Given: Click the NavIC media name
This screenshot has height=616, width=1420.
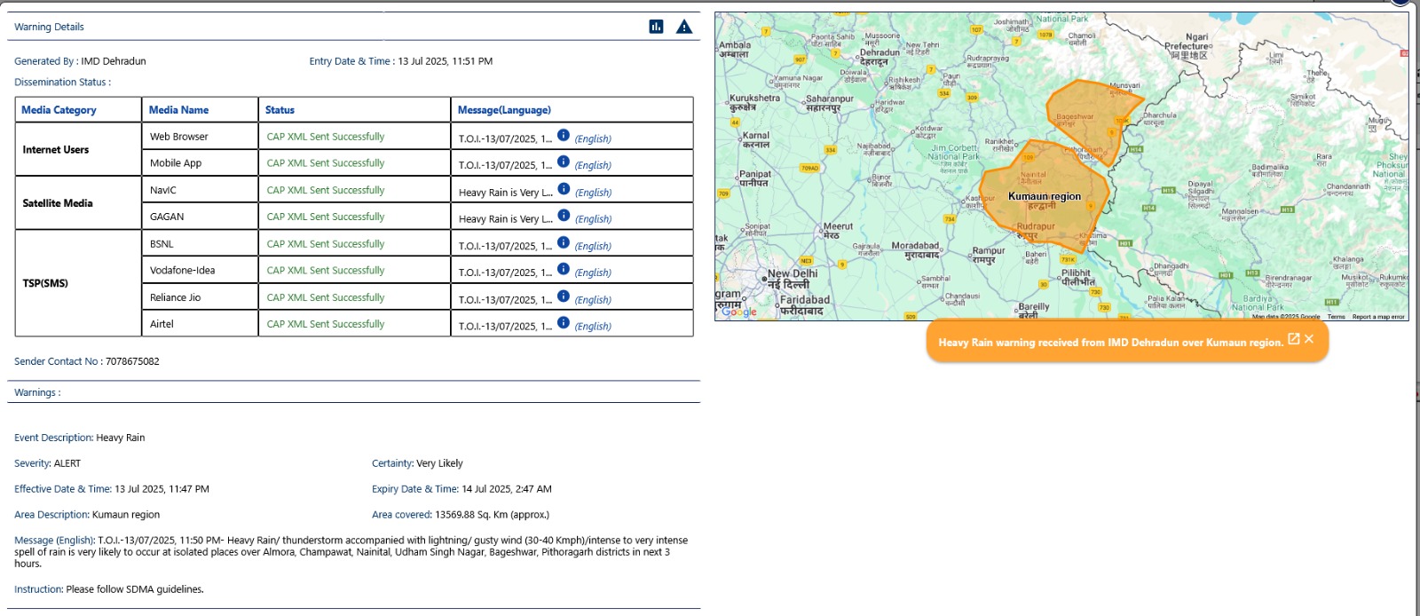Looking at the screenshot, I should 163,190.
